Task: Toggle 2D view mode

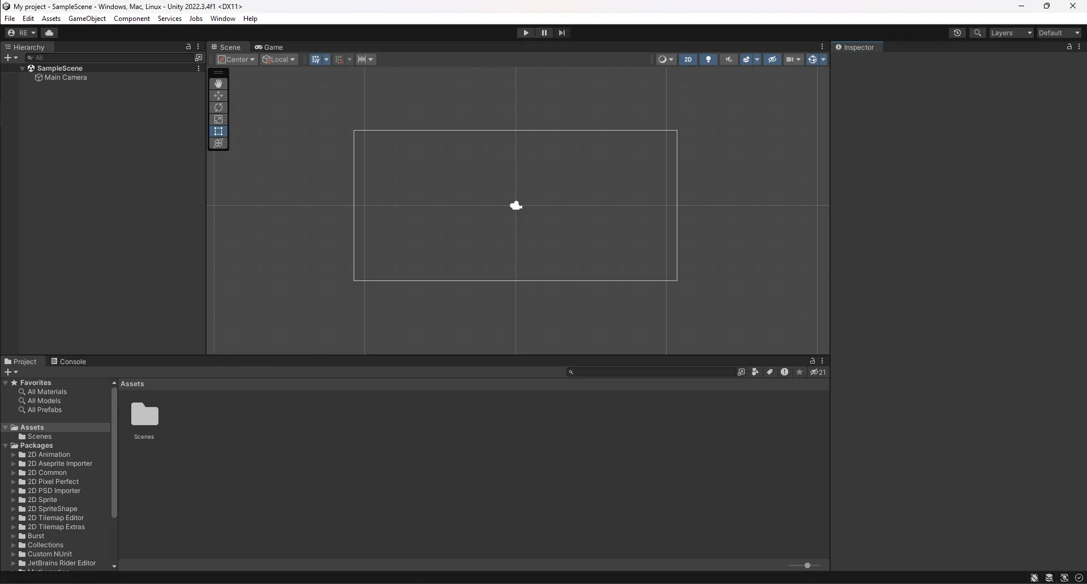Action: [688, 59]
